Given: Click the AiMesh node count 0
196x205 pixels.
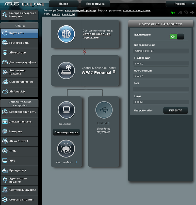Looking at the screenshot, I should pos(76,162).
